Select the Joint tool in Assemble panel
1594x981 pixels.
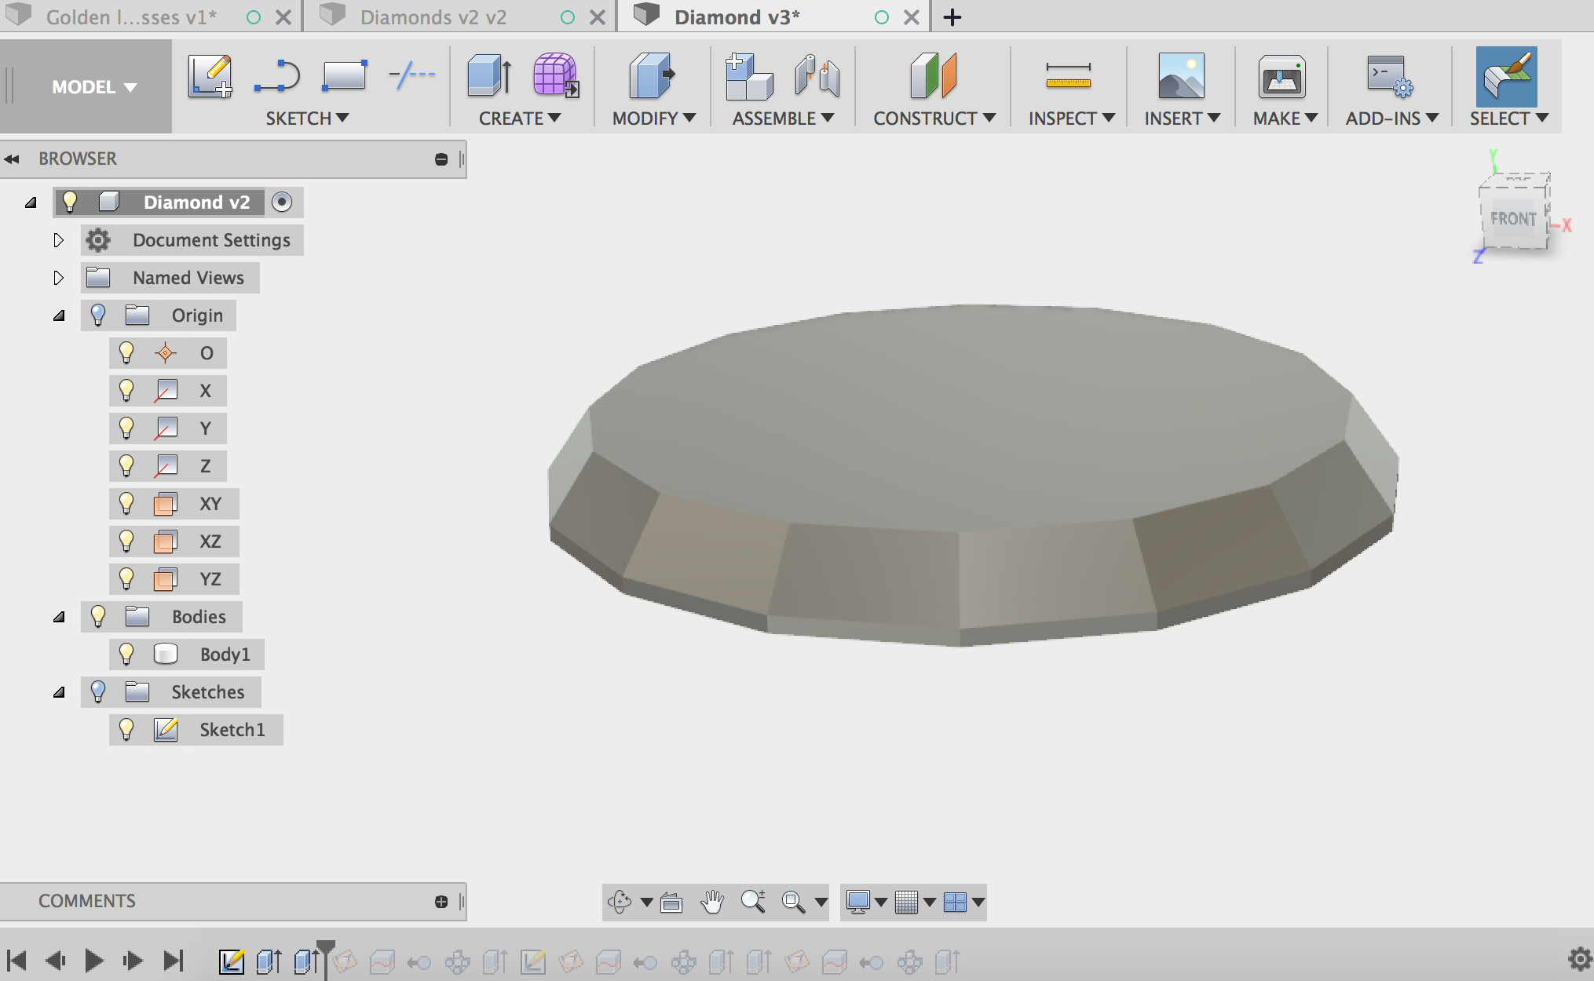click(817, 76)
